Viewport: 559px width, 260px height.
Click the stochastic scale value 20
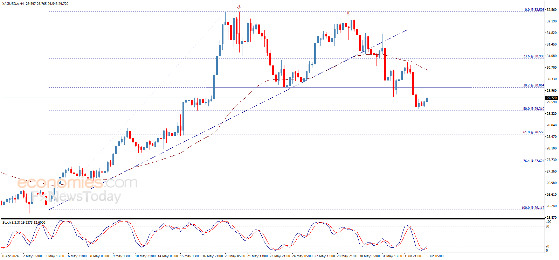pos(548,246)
